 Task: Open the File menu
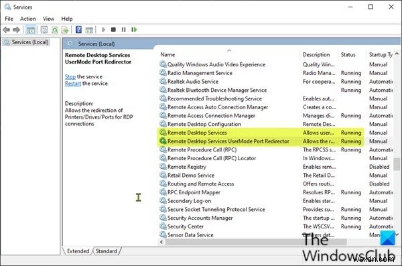click(9, 19)
